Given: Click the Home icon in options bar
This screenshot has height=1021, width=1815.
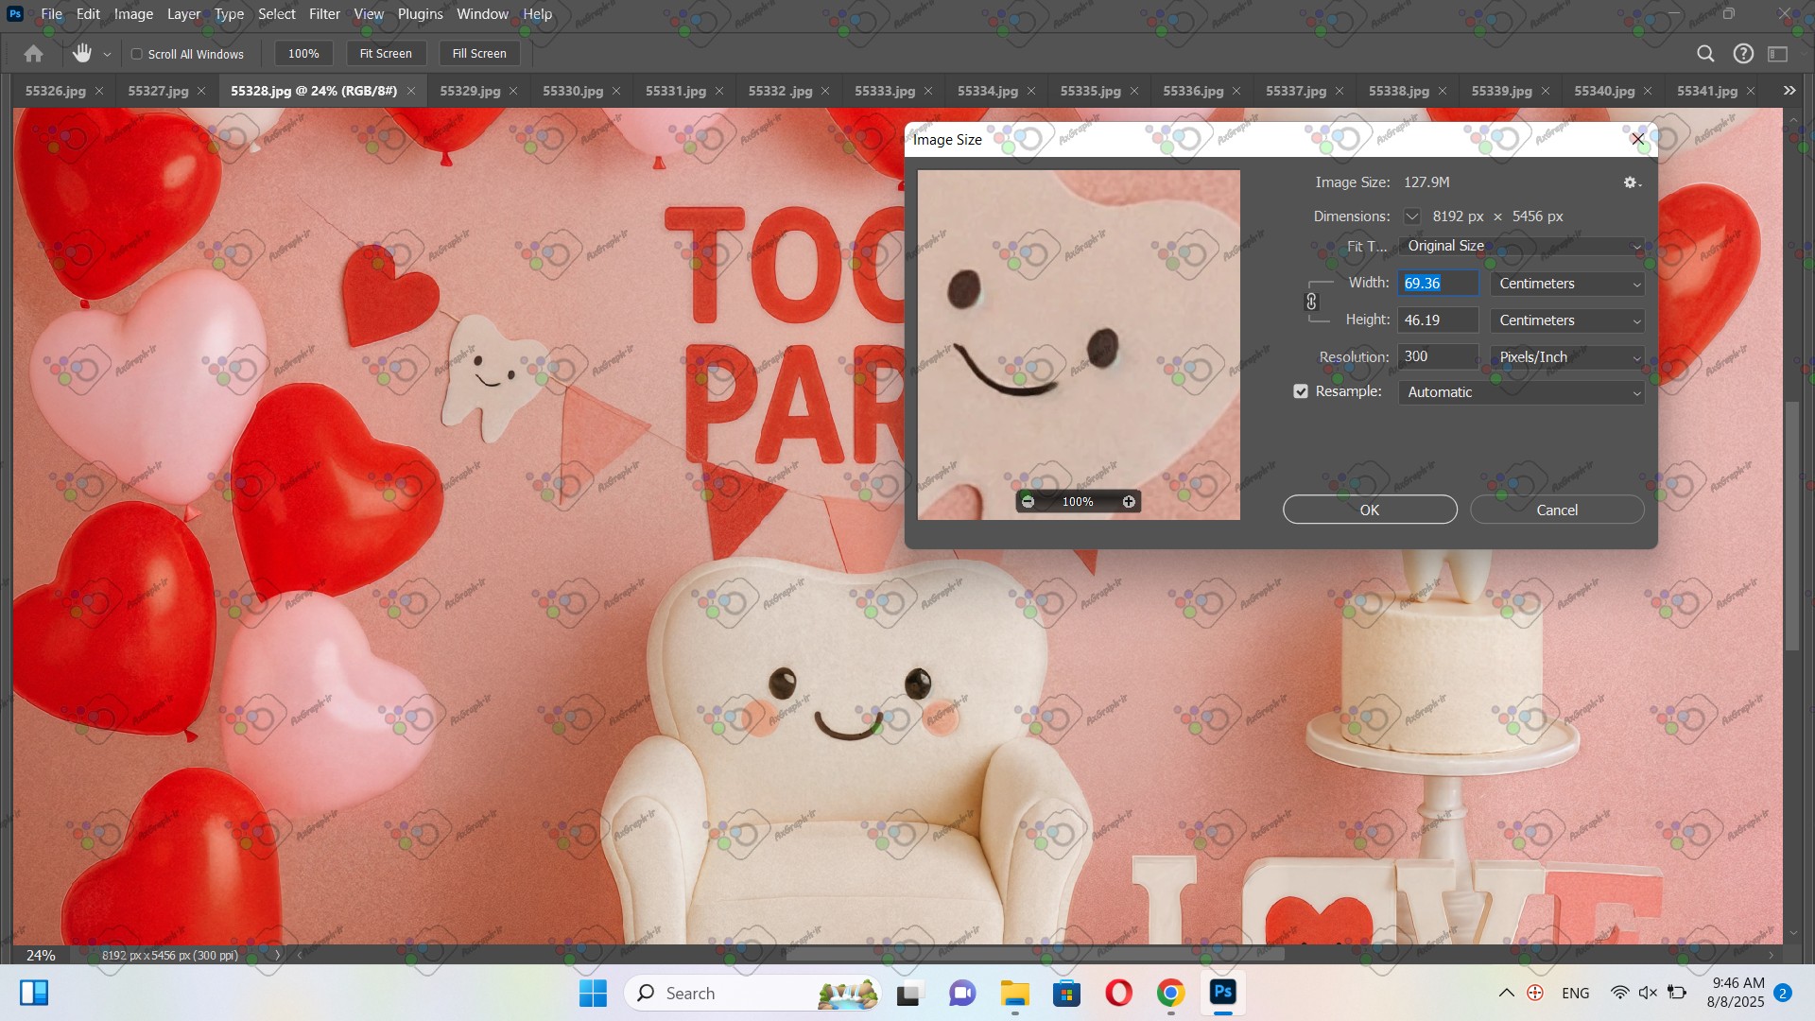Looking at the screenshot, I should pyautogui.click(x=33, y=54).
